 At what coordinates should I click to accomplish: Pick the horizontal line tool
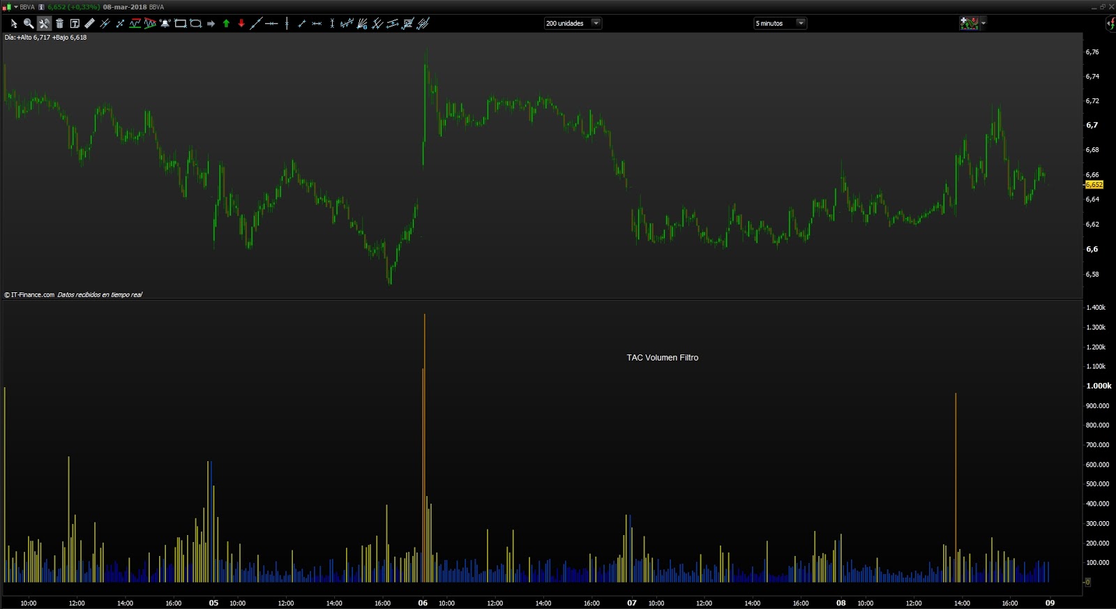pyautogui.click(x=271, y=24)
